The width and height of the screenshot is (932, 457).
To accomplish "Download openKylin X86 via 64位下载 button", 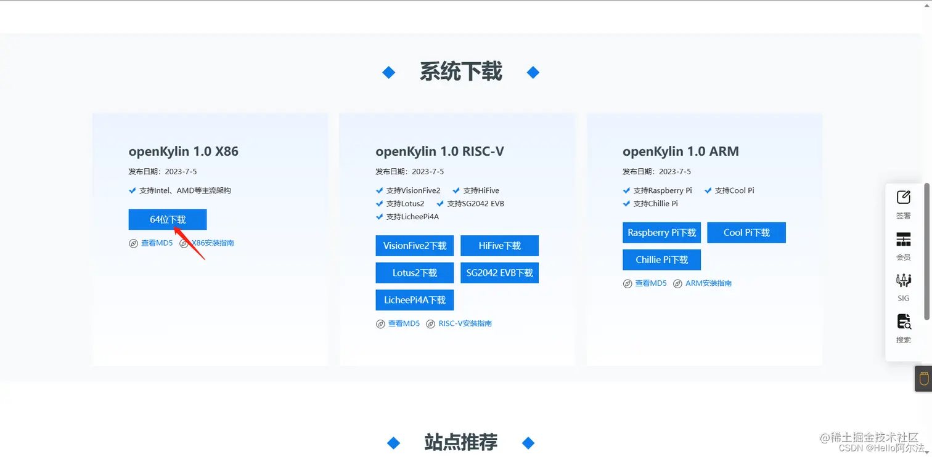I will tap(167, 219).
